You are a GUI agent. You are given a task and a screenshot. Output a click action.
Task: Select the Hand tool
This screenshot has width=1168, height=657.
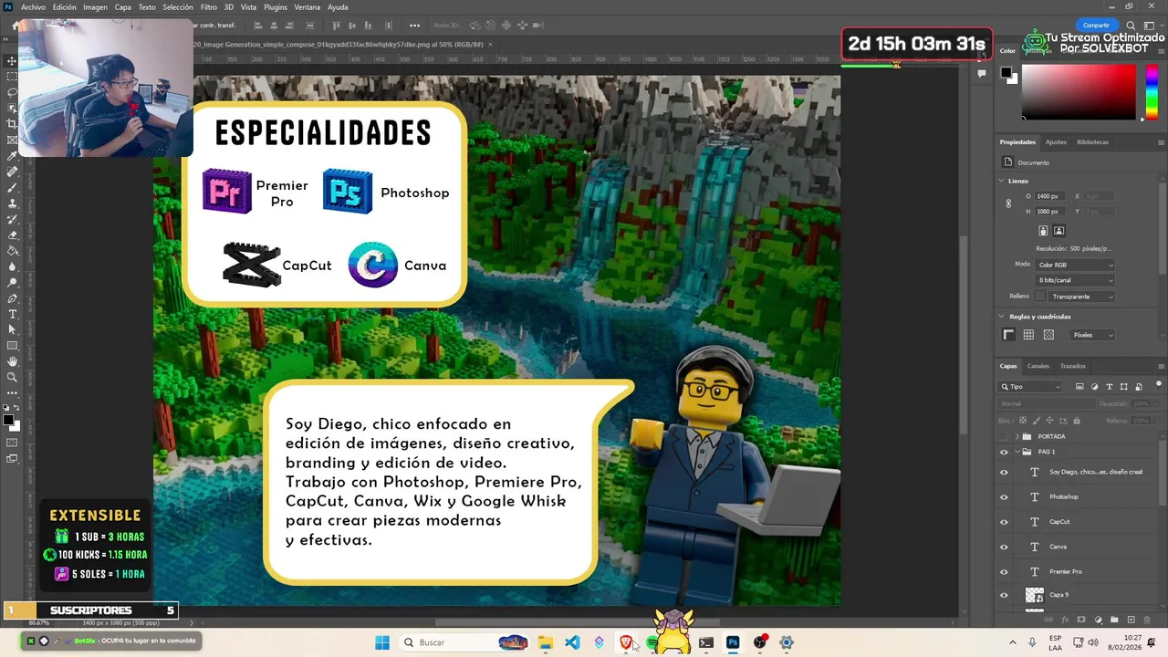[12, 361]
